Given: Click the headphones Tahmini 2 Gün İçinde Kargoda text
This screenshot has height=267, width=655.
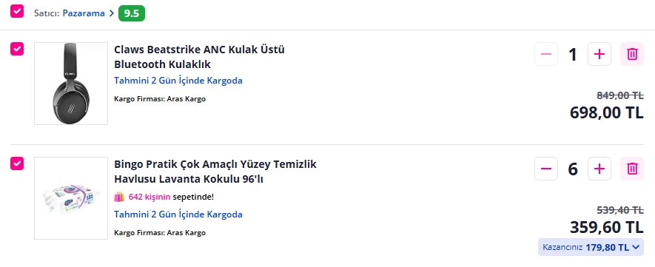Looking at the screenshot, I should coord(178,81).
